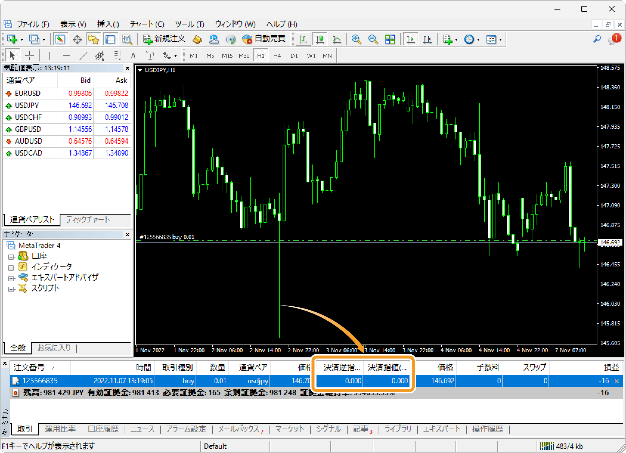Toggle chart shift icon

[x=427, y=39]
